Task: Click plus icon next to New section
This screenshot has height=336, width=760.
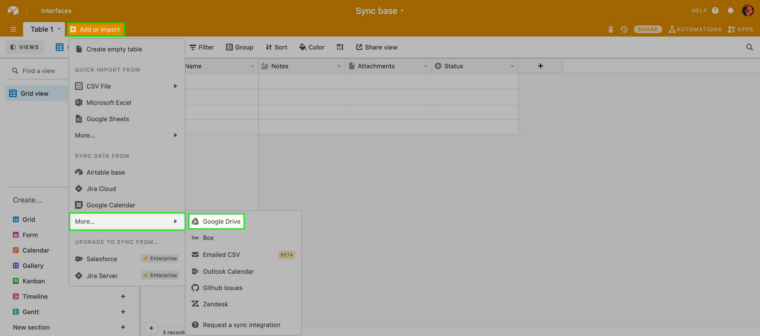Action: point(123,327)
